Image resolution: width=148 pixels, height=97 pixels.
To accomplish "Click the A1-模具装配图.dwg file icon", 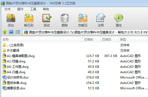I will 4,56.
